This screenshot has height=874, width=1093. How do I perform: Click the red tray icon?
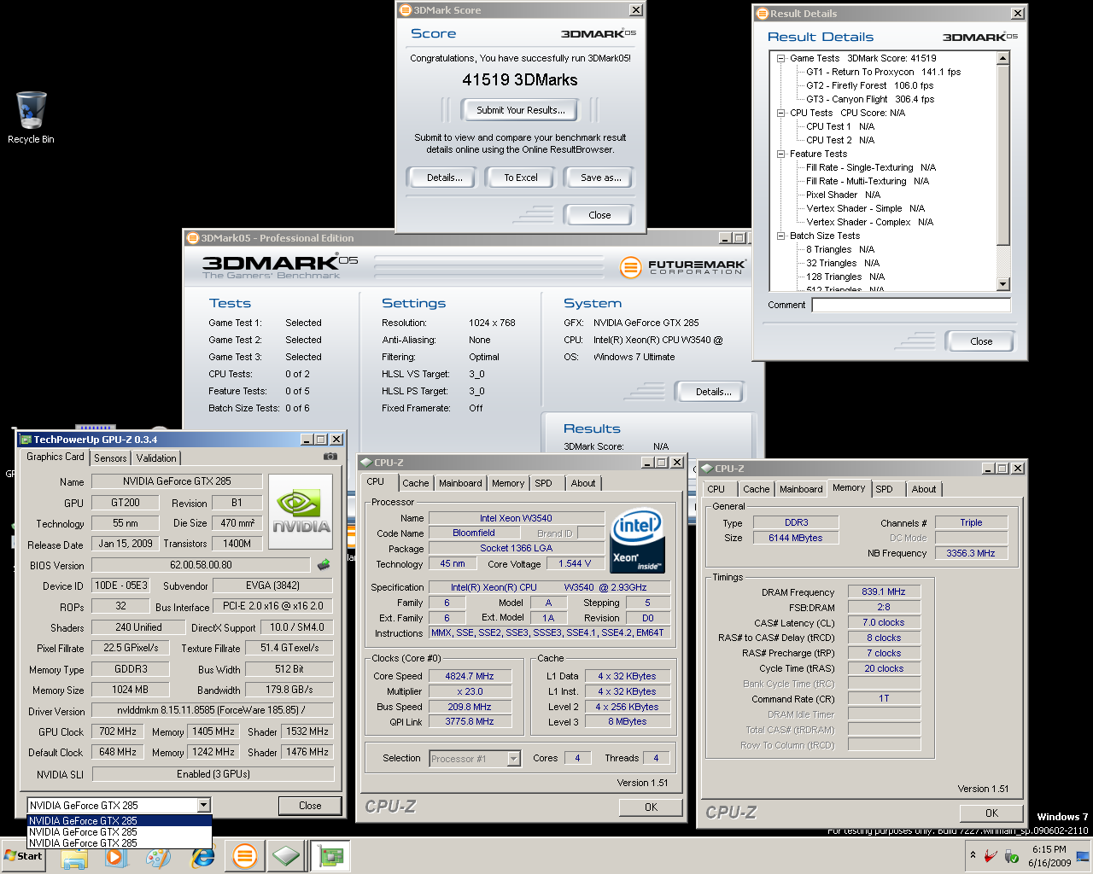991,855
